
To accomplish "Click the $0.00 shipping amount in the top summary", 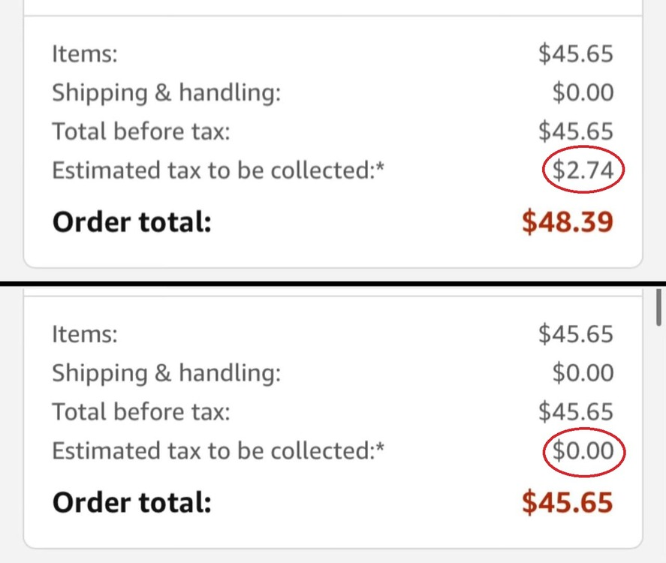I will pyautogui.click(x=583, y=92).
